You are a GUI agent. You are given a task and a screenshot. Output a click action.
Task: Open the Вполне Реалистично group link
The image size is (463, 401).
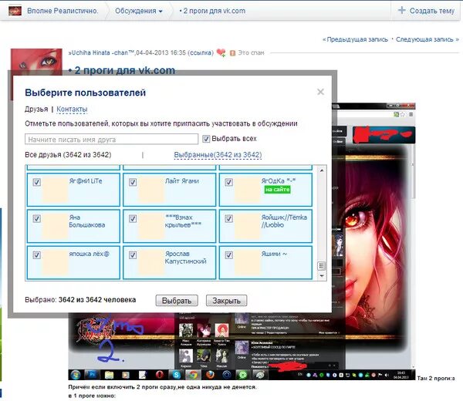pos(63,11)
